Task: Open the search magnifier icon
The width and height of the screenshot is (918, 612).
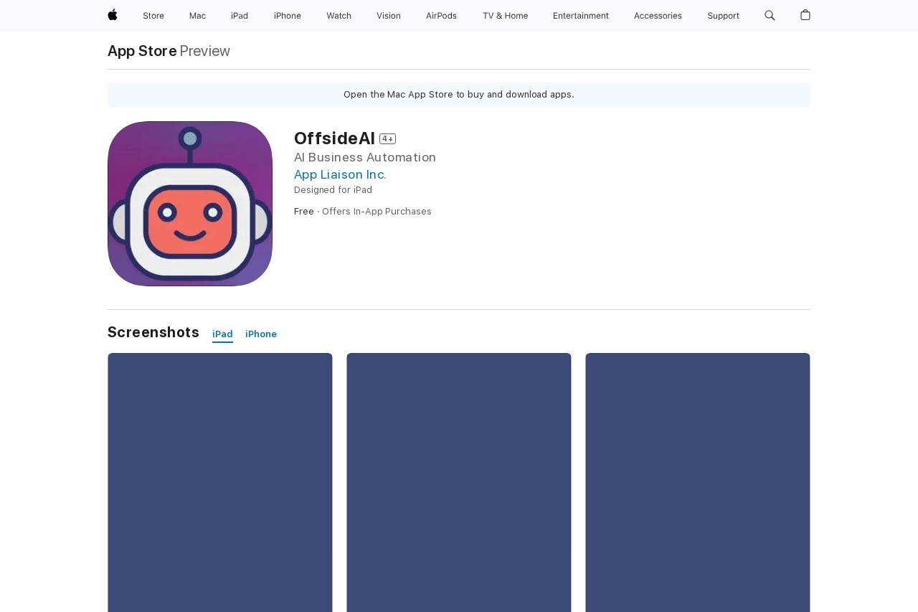Action: 770,15
